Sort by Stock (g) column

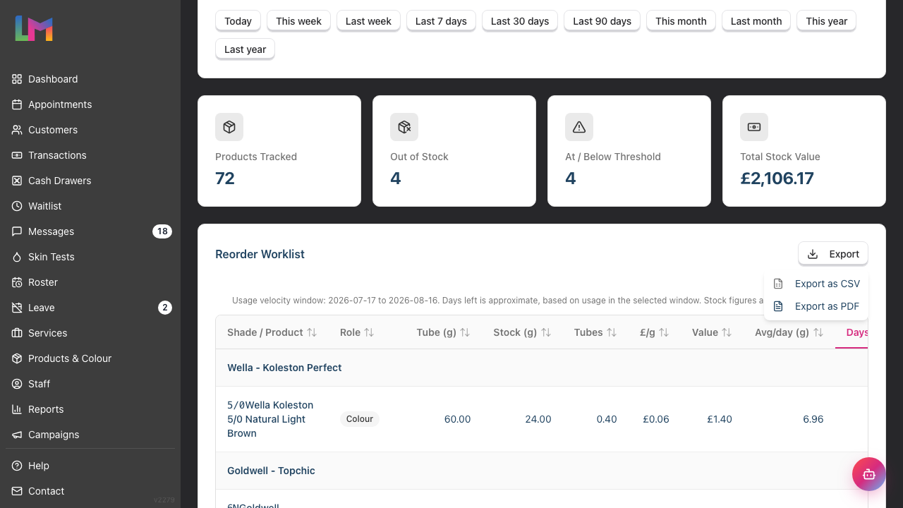(522, 332)
